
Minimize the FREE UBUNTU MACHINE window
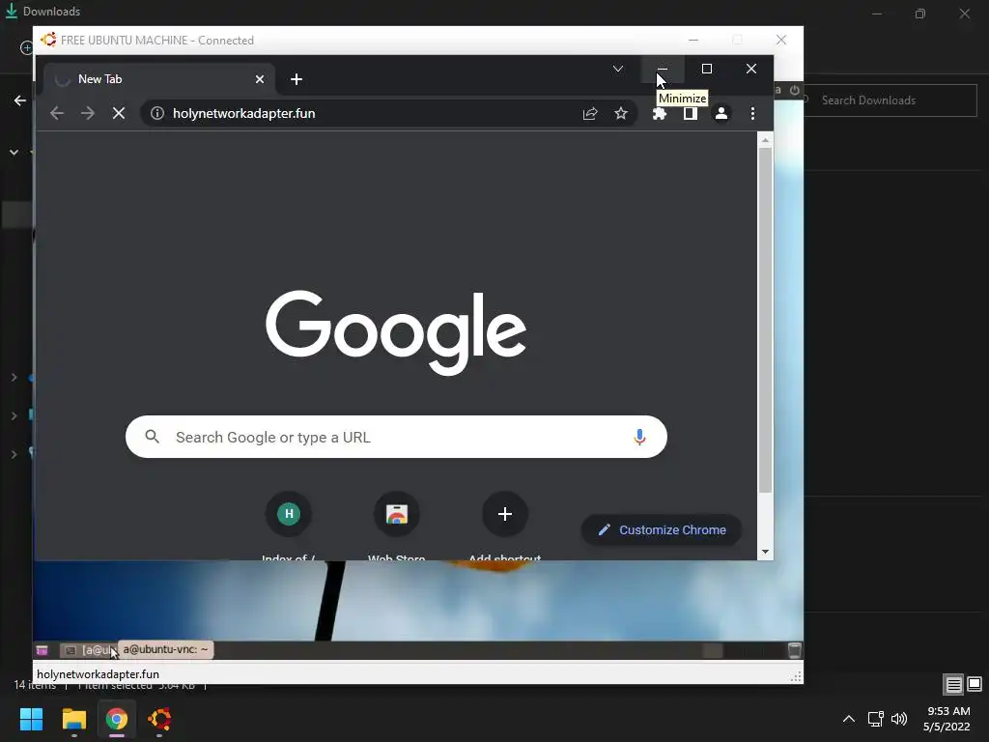click(x=693, y=40)
